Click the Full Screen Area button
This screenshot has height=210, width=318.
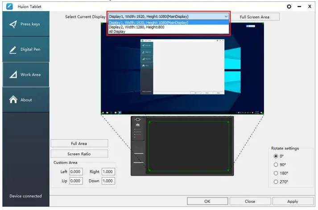click(255, 17)
